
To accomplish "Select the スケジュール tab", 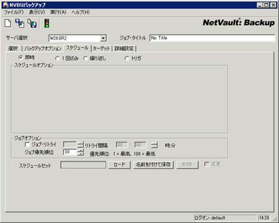I will click(x=77, y=48).
